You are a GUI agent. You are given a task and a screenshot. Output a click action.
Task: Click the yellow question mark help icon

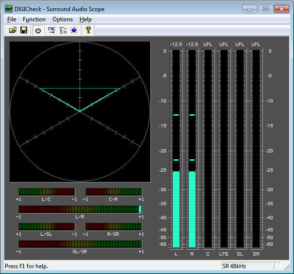tap(88, 30)
